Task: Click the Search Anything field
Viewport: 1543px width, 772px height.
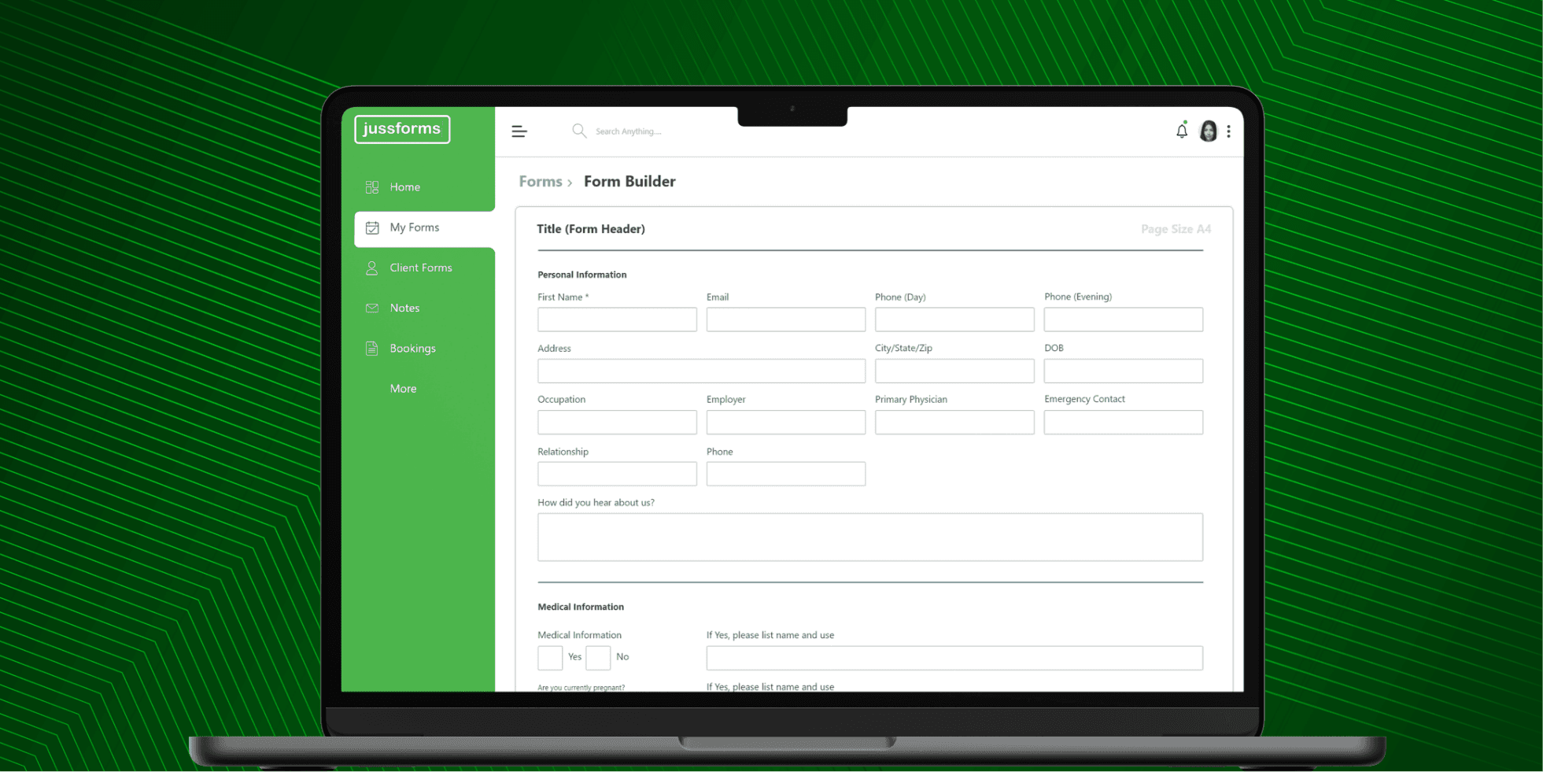Action: (629, 131)
